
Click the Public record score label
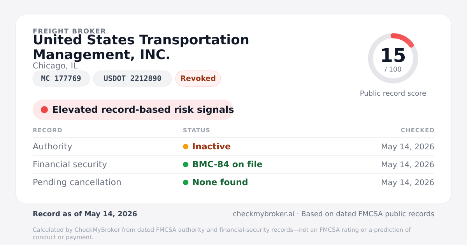(x=393, y=93)
